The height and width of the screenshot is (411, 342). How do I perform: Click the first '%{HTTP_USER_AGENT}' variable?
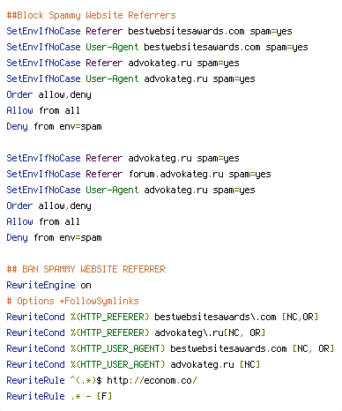[x=117, y=348]
